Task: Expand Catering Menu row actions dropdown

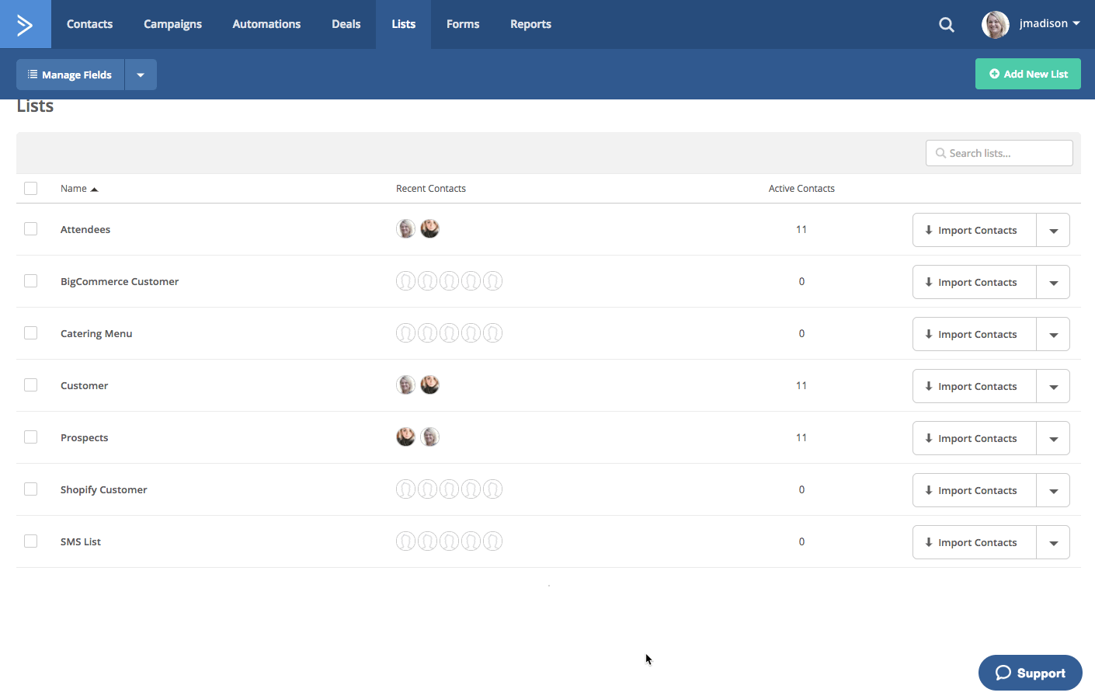Action: (x=1053, y=335)
